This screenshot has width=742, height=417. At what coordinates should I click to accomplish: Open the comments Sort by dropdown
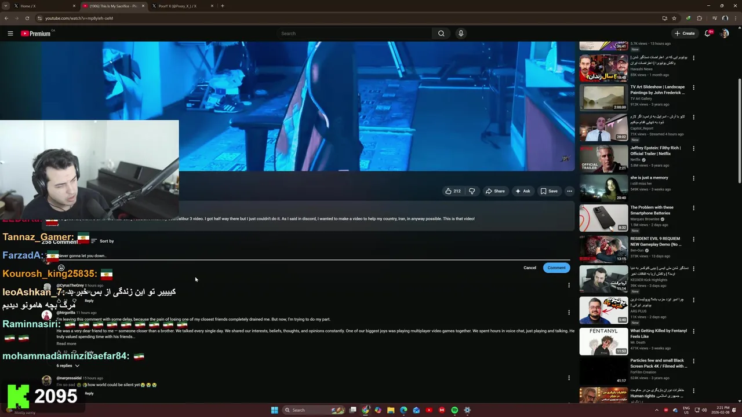tap(102, 241)
